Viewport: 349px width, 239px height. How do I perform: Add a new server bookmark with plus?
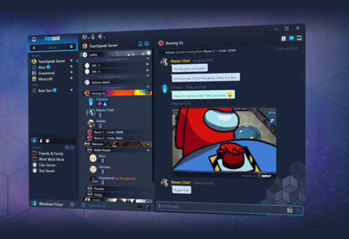[72, 147]
